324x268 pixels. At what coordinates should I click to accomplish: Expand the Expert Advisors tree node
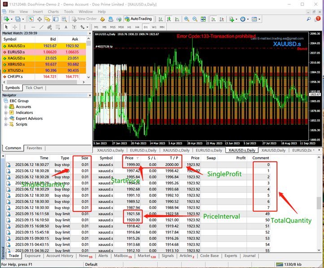coord(6,118)
